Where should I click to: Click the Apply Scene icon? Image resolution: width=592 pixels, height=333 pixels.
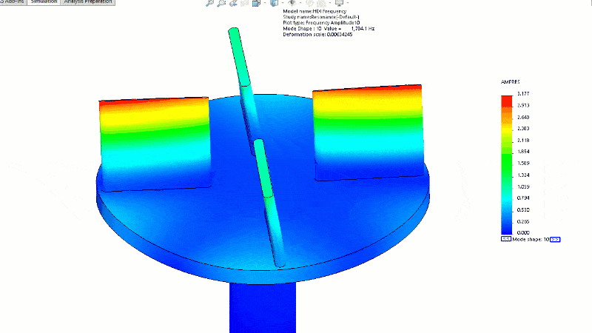(x=322, y=3)
